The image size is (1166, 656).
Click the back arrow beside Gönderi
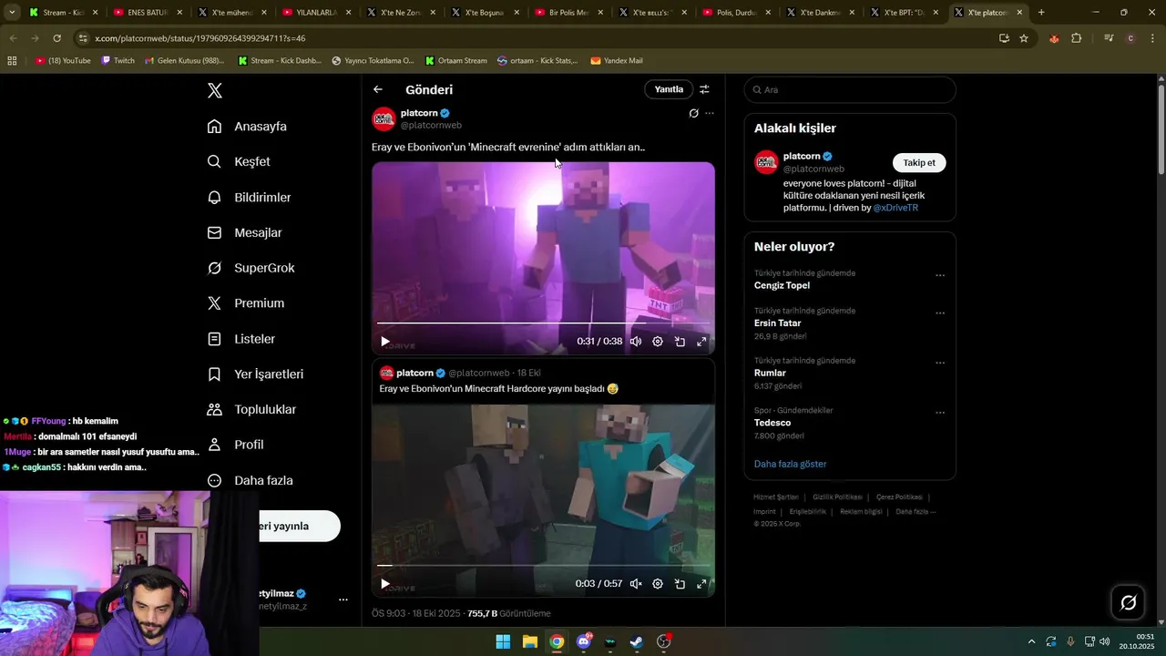coord(378,89)
